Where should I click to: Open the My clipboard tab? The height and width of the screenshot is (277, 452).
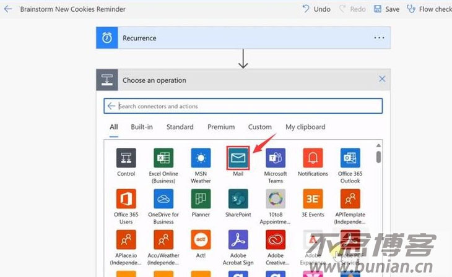coord(305,127)
